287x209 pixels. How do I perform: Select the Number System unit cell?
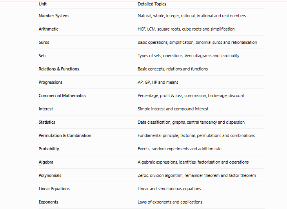click(x=53, y=16)
